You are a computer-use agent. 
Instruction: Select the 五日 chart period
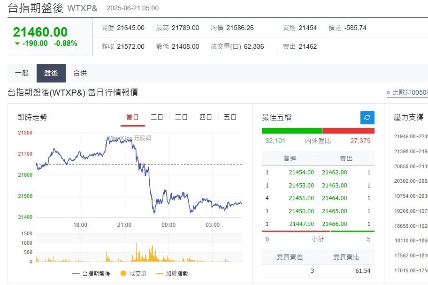(x=229, y=117)
